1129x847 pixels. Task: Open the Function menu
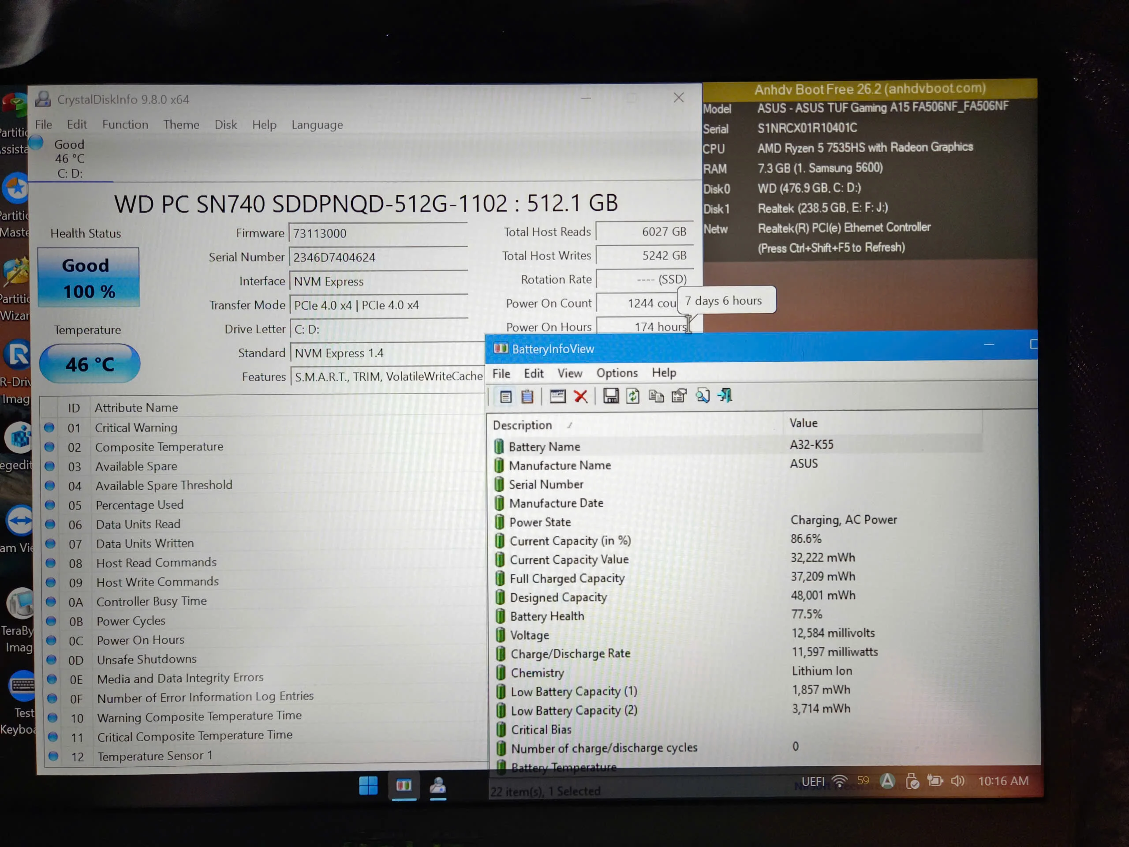tap(125, 124)
